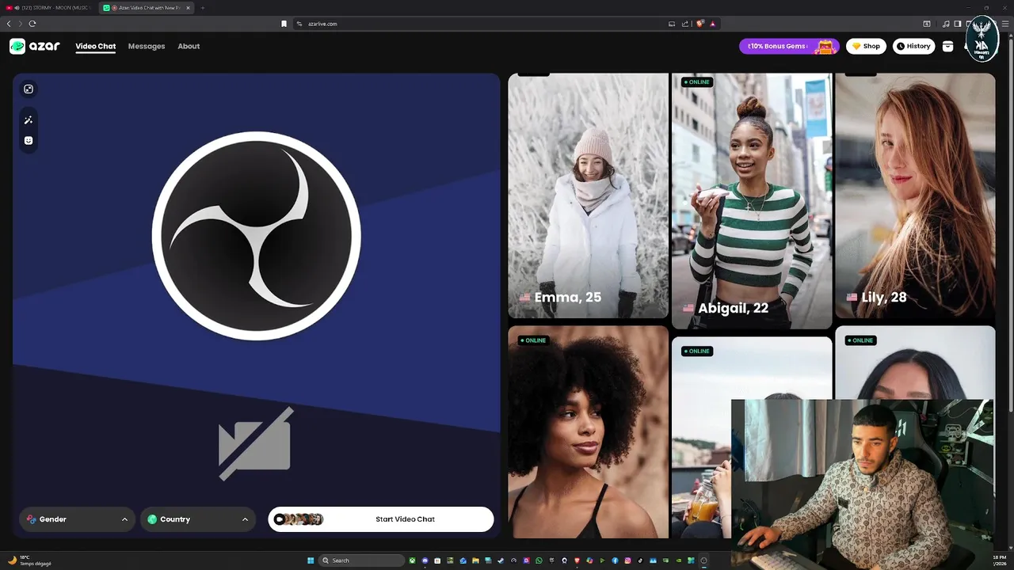This screenshot has height=570, width=1014.
Task: Click the Azar logo in the header
Action: 35,46
